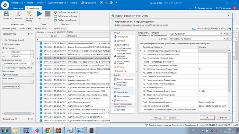
Task: Open the Отчеты menu
Action: coord(41,3)
